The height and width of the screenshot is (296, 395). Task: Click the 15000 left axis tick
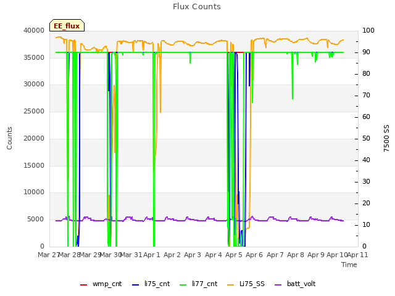(x=34, y=165)
